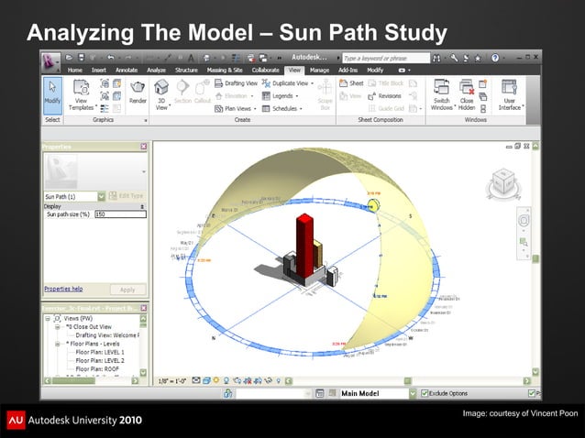585x438 pixels.
Task: Switch to the Massing & Site tab
Action: [225, 70]
